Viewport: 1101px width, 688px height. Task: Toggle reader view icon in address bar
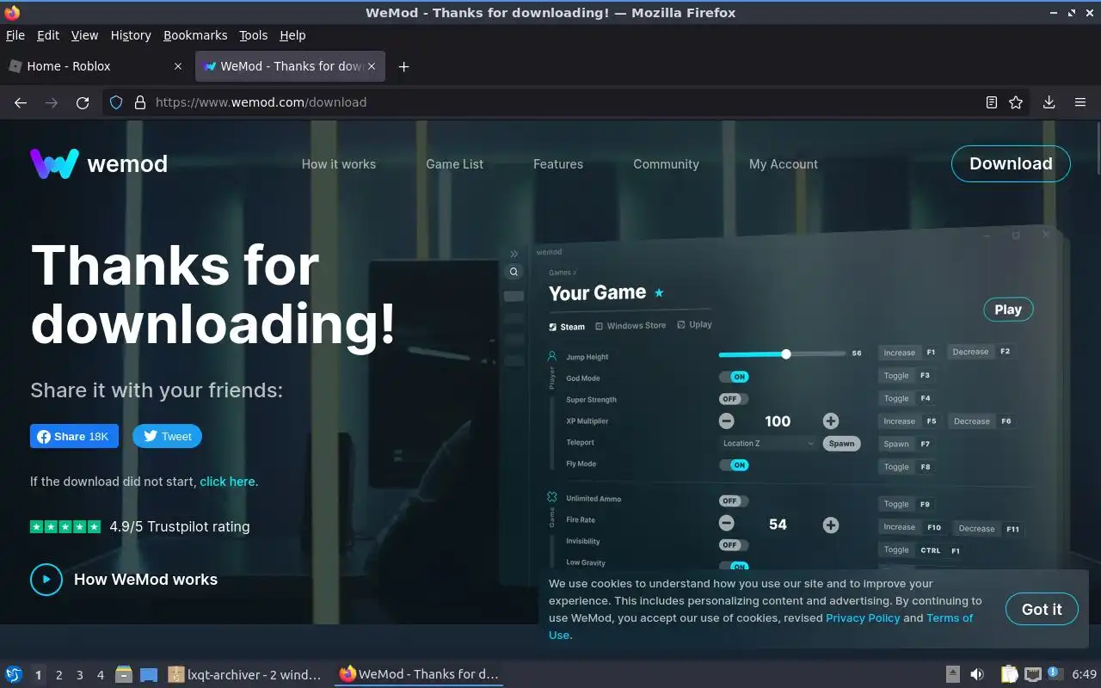pos(992,102)
